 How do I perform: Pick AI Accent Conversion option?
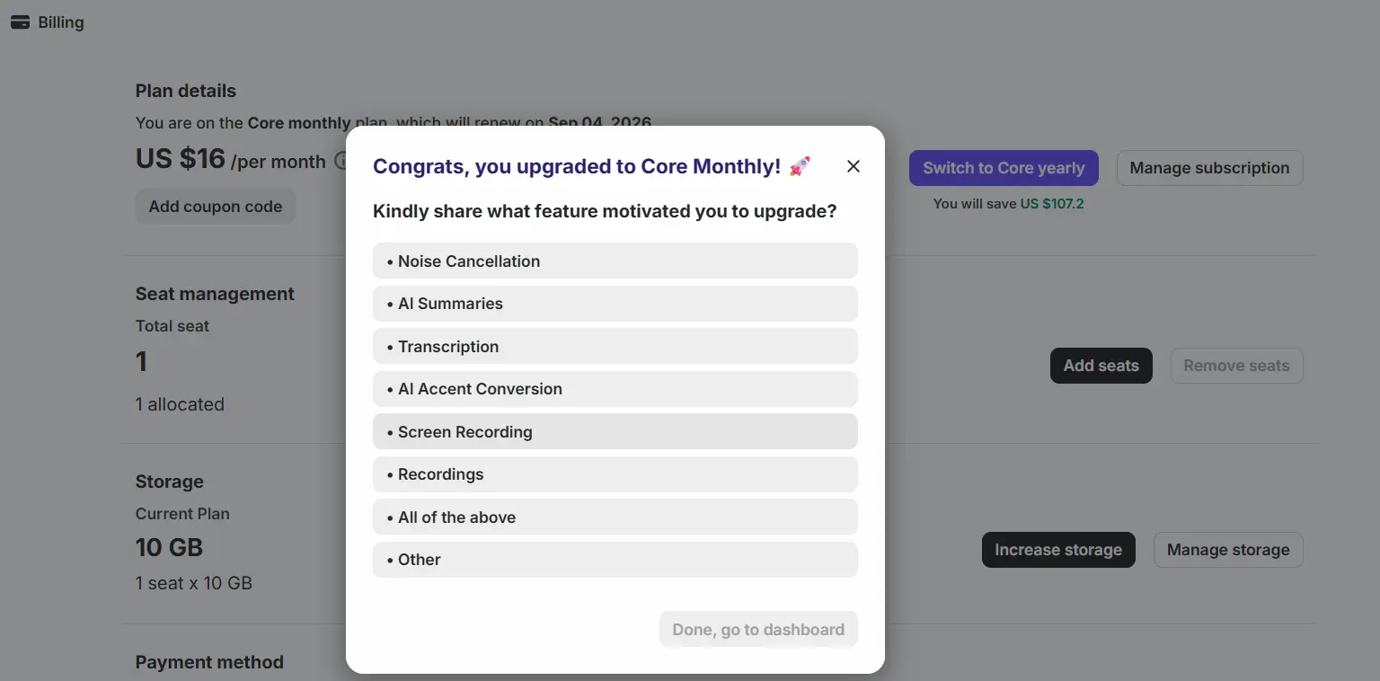click(615, 389)
